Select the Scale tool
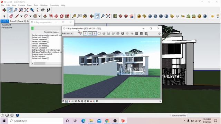 [67, 16]
